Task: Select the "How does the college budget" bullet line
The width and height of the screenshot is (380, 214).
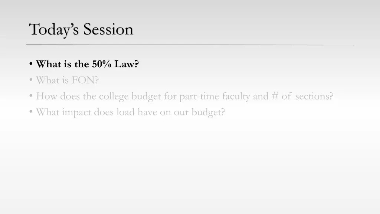Action: point(185,96)
